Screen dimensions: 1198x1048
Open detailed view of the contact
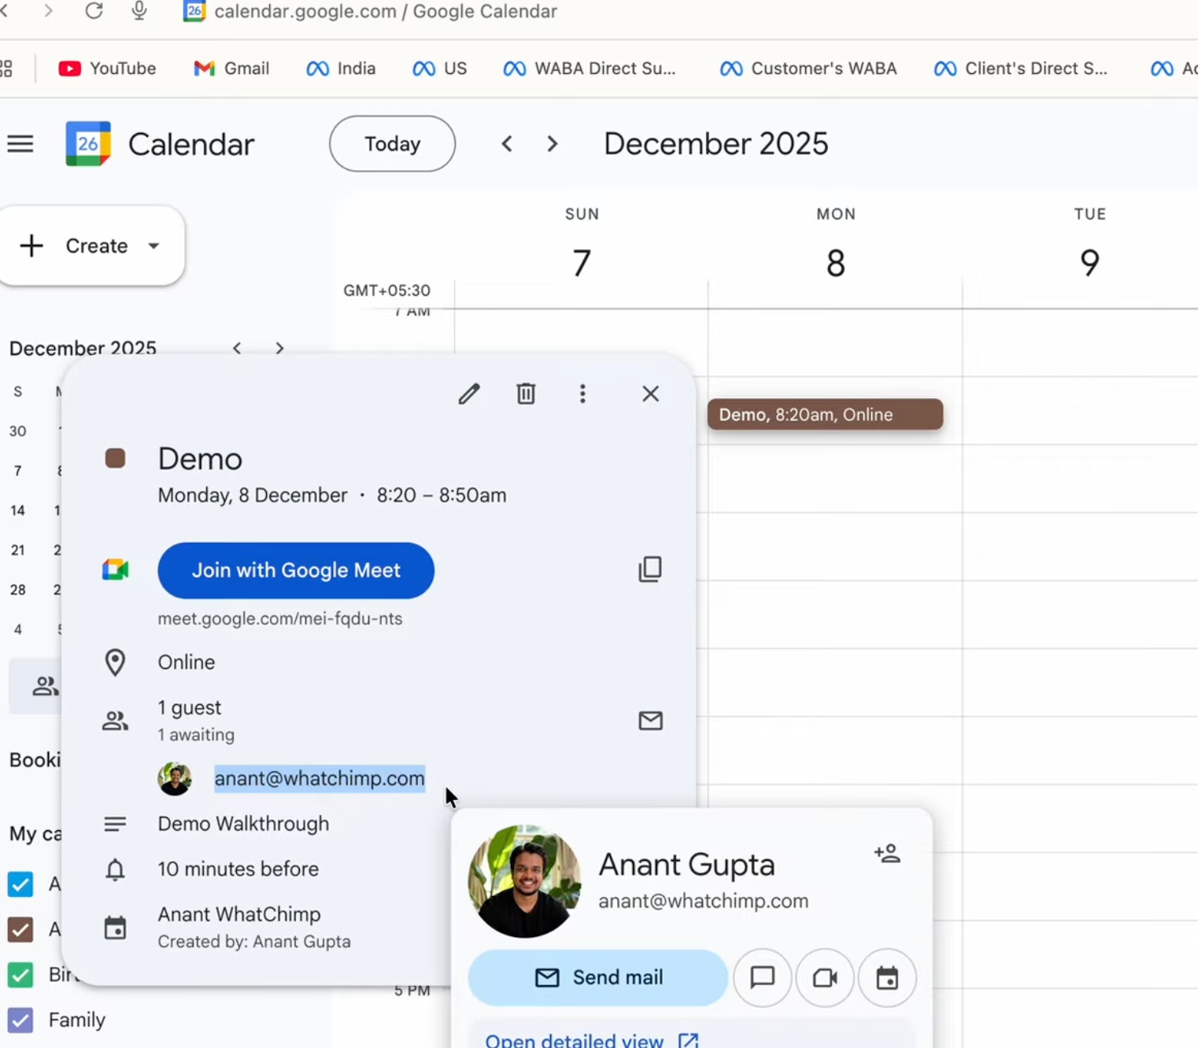coord(592,1040)
